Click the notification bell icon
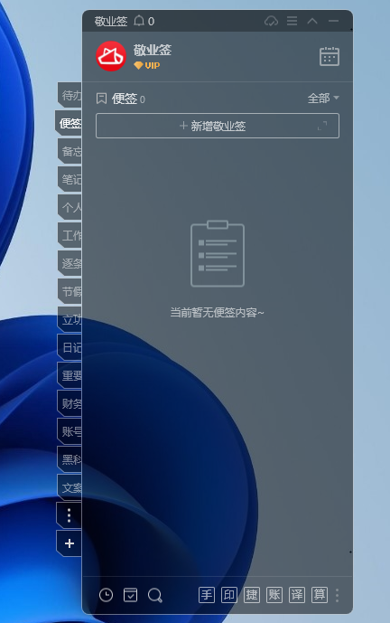 [139, 21]
